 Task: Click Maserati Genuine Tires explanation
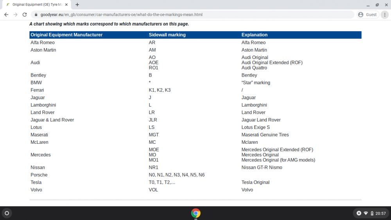point(265,135)
